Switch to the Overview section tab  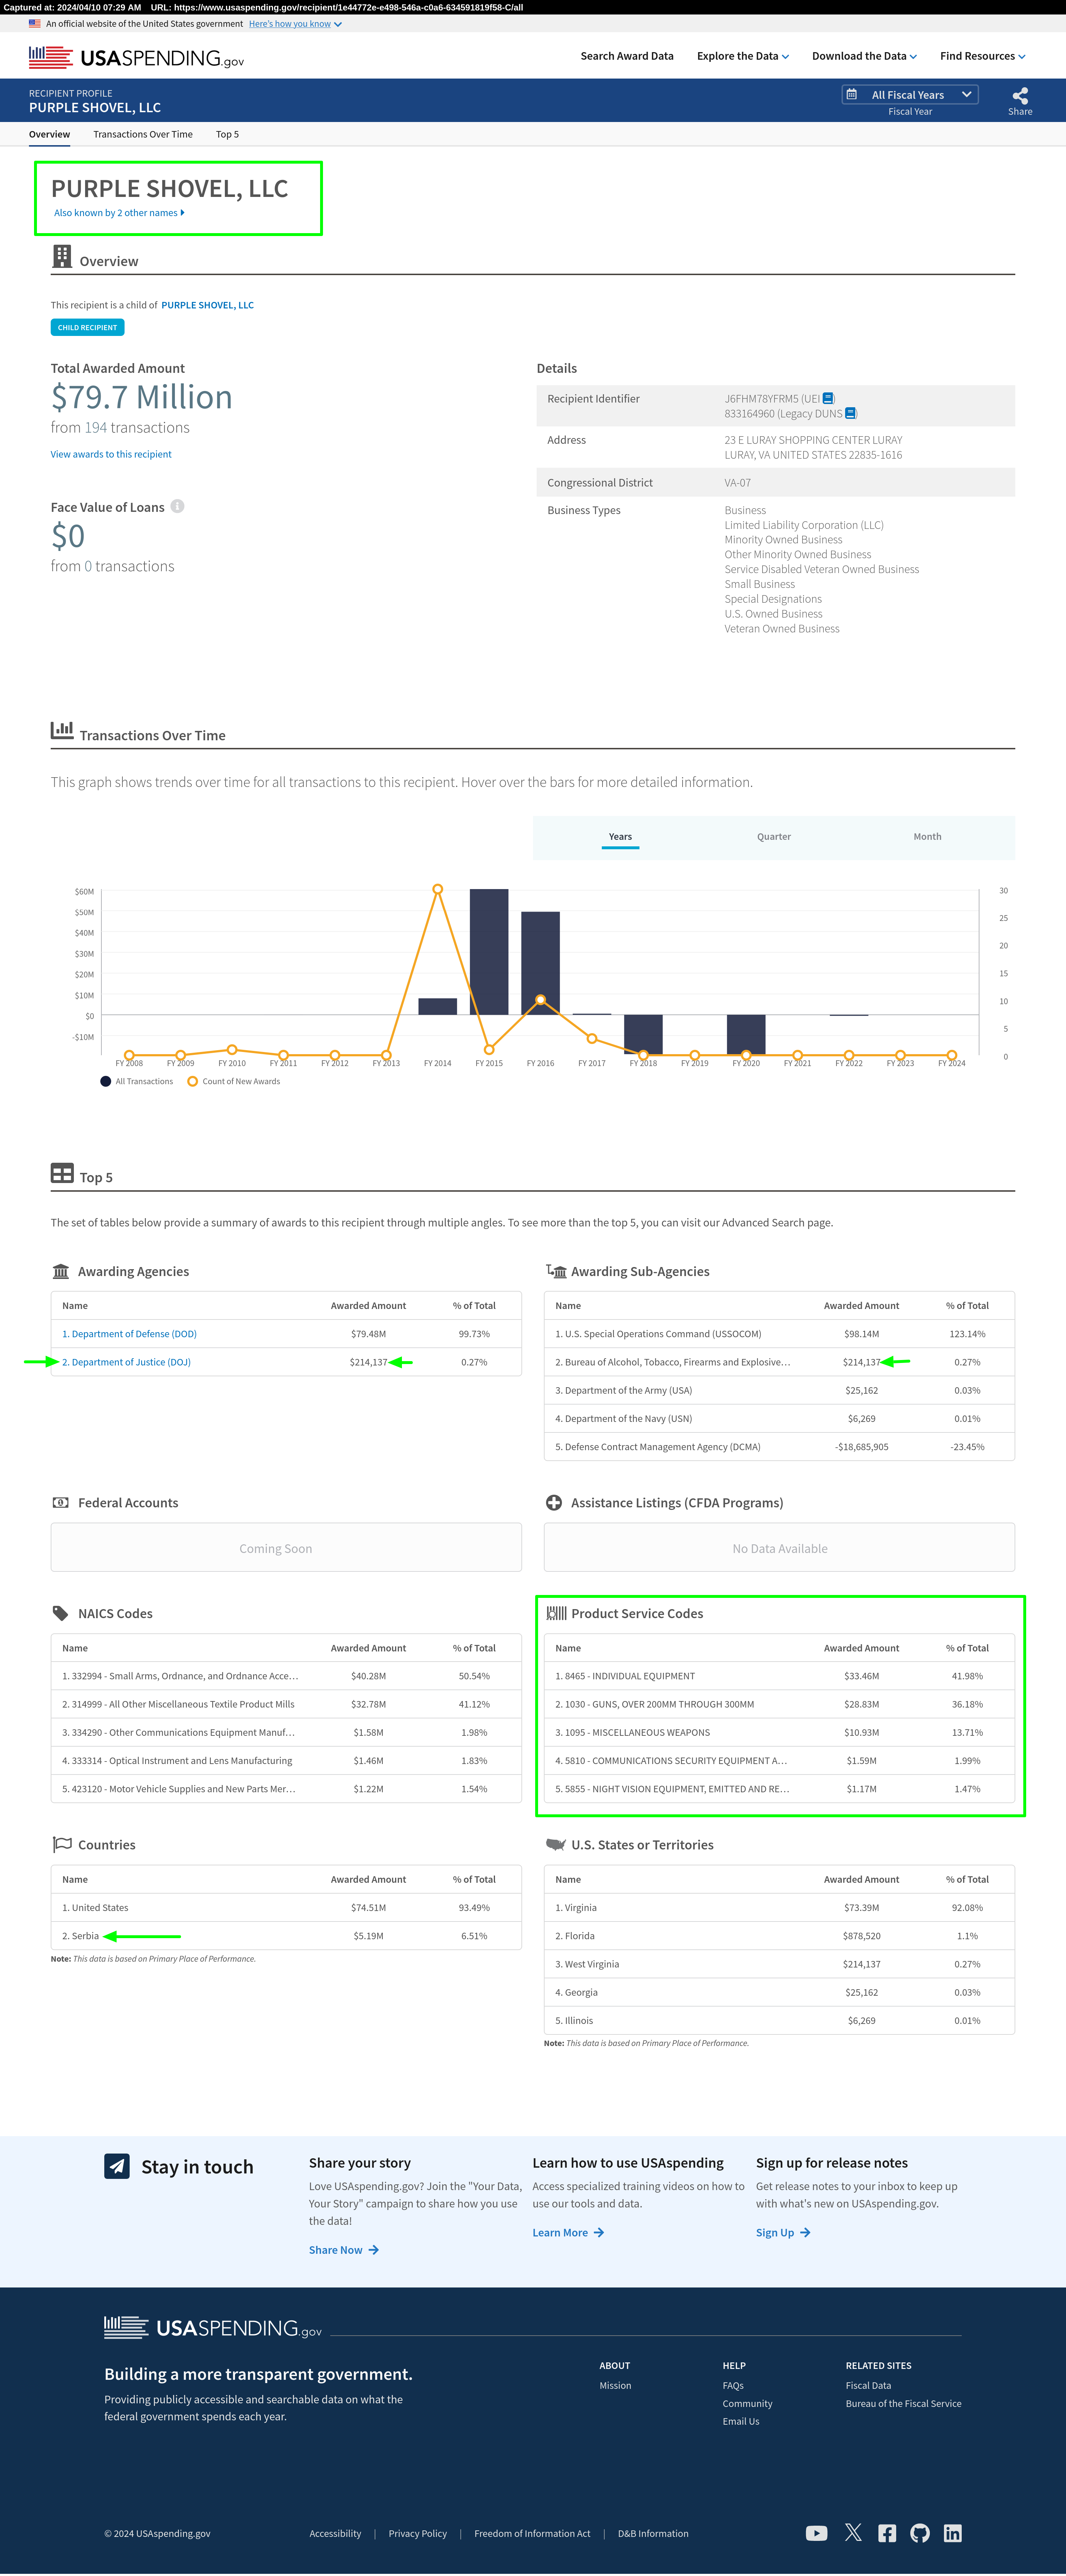[x=49, y=134]
